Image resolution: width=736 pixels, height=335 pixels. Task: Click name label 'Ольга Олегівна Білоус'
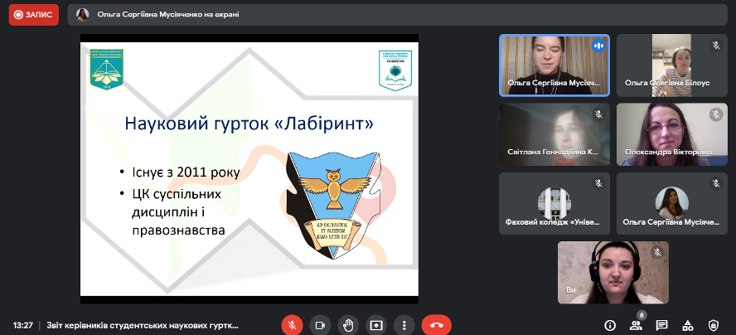tap(667, 83)
